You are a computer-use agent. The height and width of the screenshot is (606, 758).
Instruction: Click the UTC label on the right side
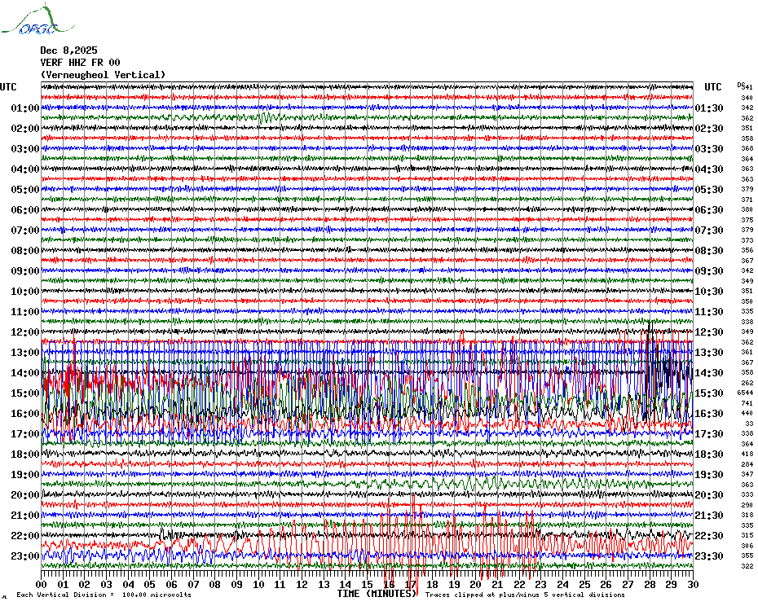[713, 87]
